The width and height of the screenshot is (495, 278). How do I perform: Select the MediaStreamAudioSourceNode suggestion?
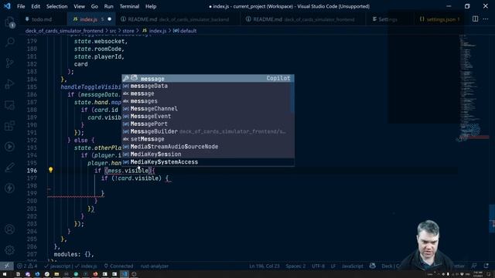coord(208,147)
